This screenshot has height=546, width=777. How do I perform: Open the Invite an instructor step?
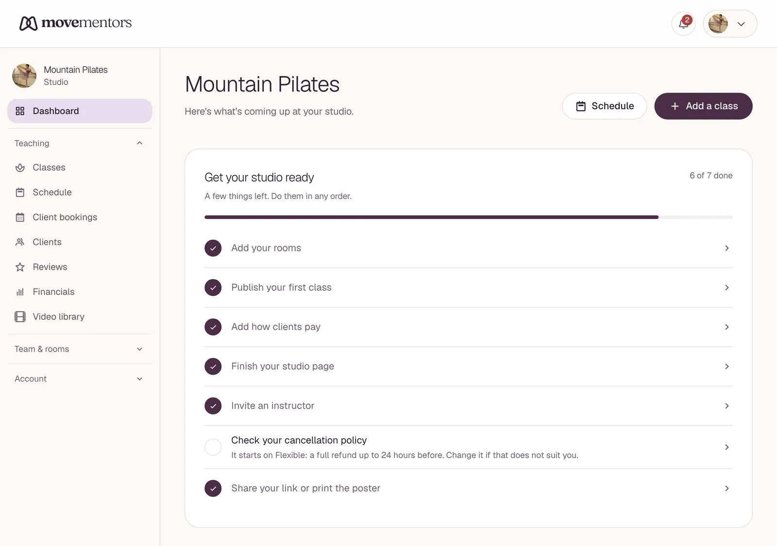pyautogui.click(x=469, y=406)
